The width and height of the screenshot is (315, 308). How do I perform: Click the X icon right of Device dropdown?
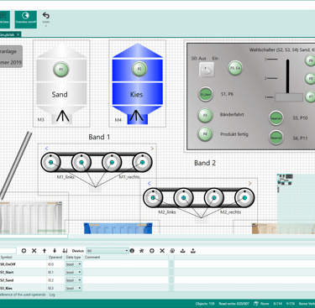162,251
